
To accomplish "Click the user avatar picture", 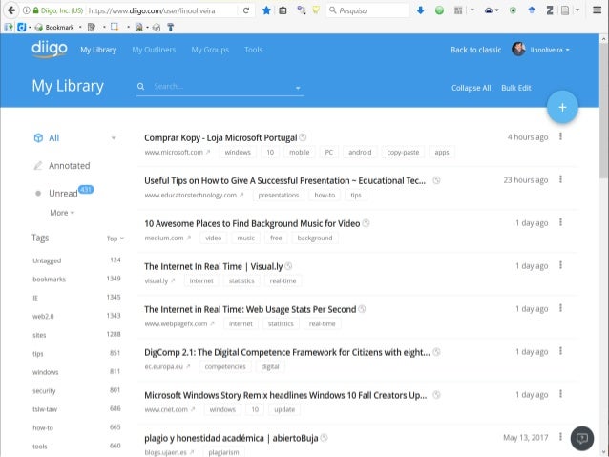I will pos(518,50).
